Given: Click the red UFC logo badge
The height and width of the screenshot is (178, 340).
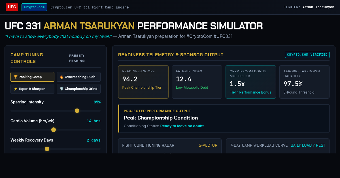Looking at the screenshot, I should pos(12,7).
